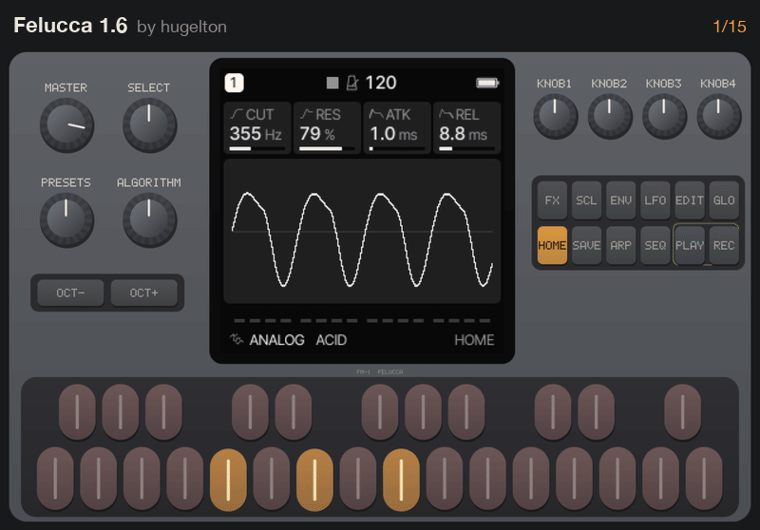
Task: Toggle the metronome icon next to 120
Action: (x=352, y=83)
